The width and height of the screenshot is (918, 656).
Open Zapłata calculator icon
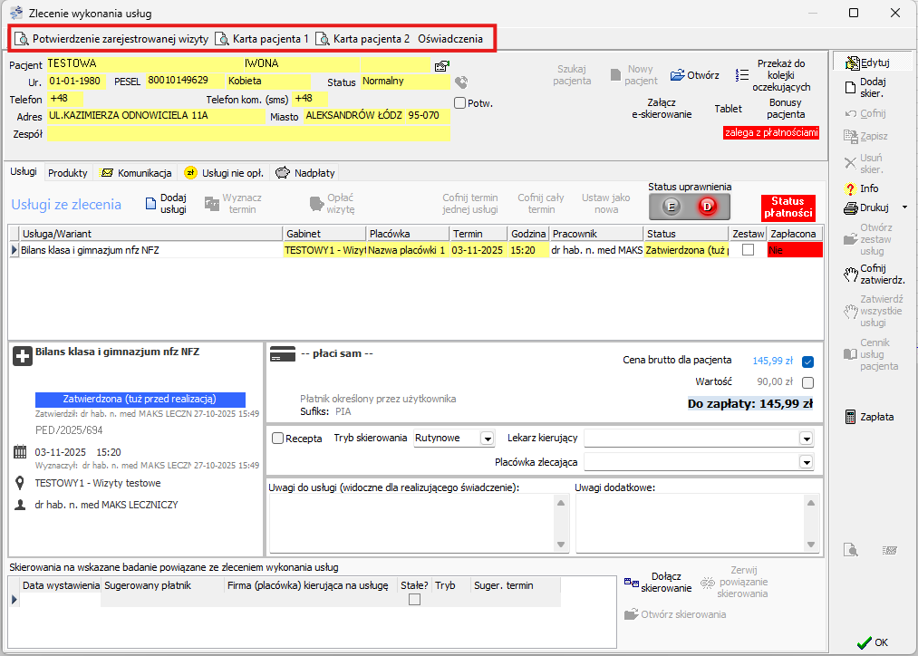850,417
